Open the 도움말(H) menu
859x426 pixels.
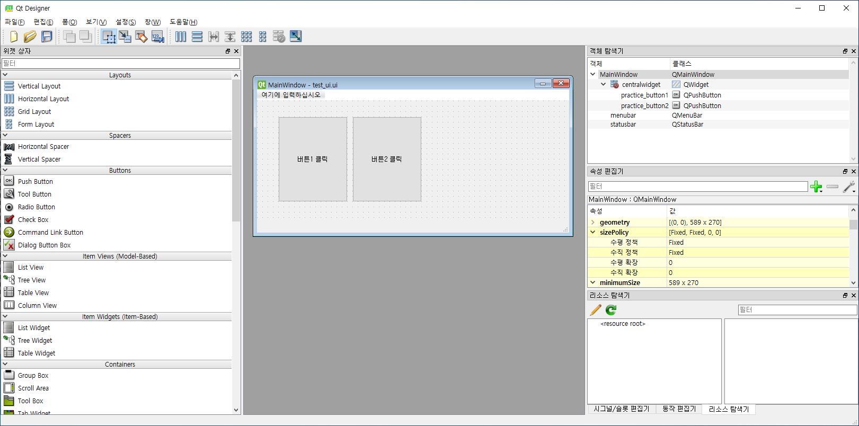point(183,22)
